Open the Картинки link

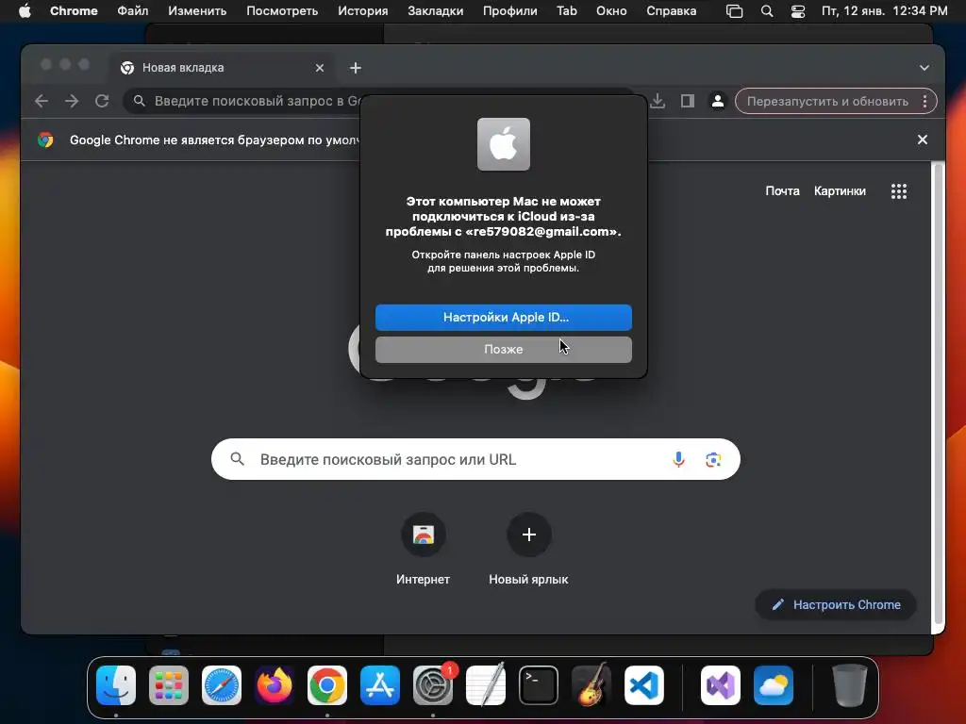coord(840,191)
